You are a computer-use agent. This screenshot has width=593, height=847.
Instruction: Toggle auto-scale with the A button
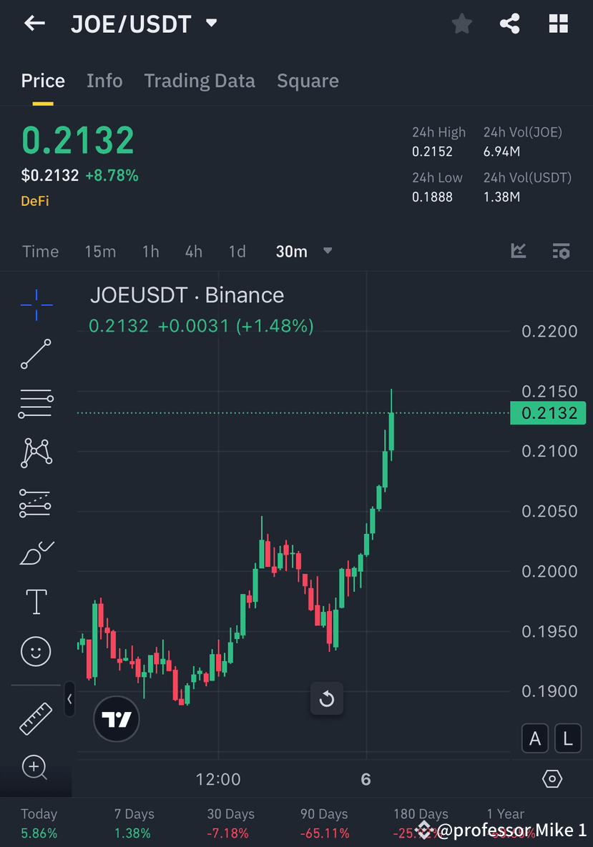(x=535, y=738)
